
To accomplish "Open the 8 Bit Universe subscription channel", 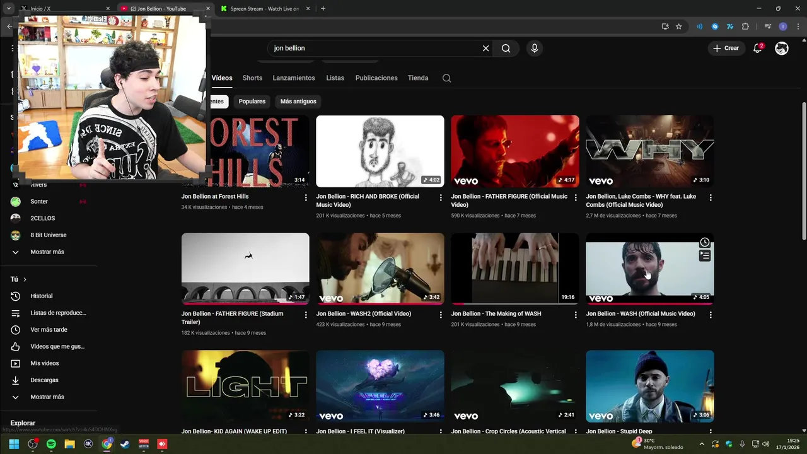I will pos(48,235).
